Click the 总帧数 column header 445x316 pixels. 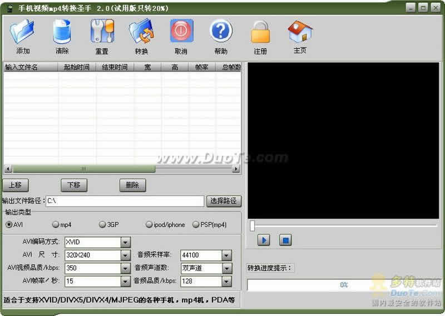(x=229, y=67)
